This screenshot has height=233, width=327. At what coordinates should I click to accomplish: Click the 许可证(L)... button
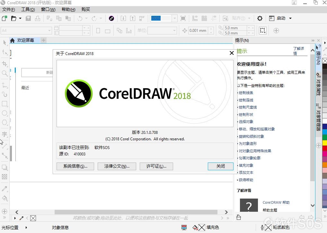156,166
